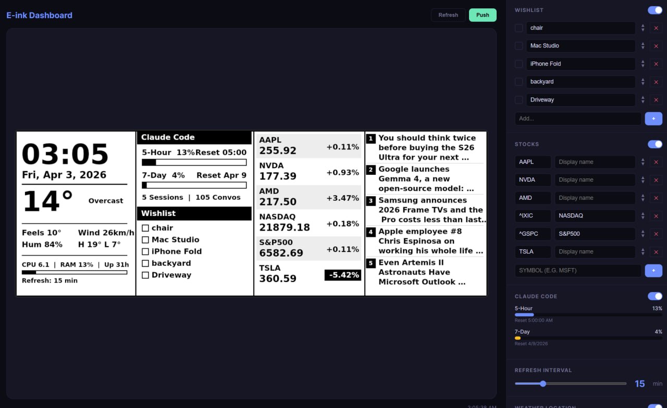Screen dimensions: 667x408
Task: Focus the SYMBOL (E.G. MSFT) input
Action: [578, 271]
